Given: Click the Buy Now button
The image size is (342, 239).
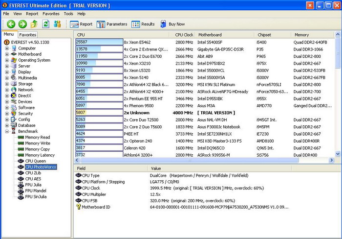Looking at the screenshot, I should click(x=172, y=24).
